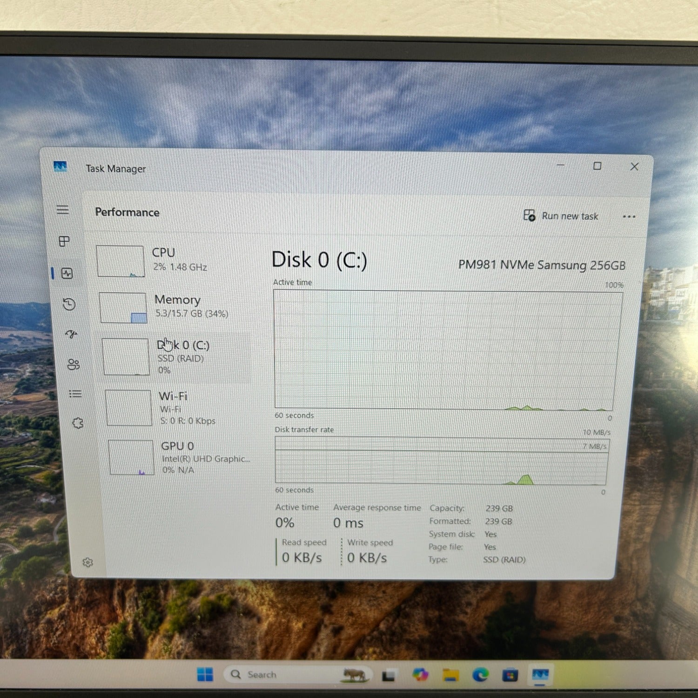This screenshot has width=698, height=698.
Task: Open the App history sidebar icon
Action: [x=69, y=304]
